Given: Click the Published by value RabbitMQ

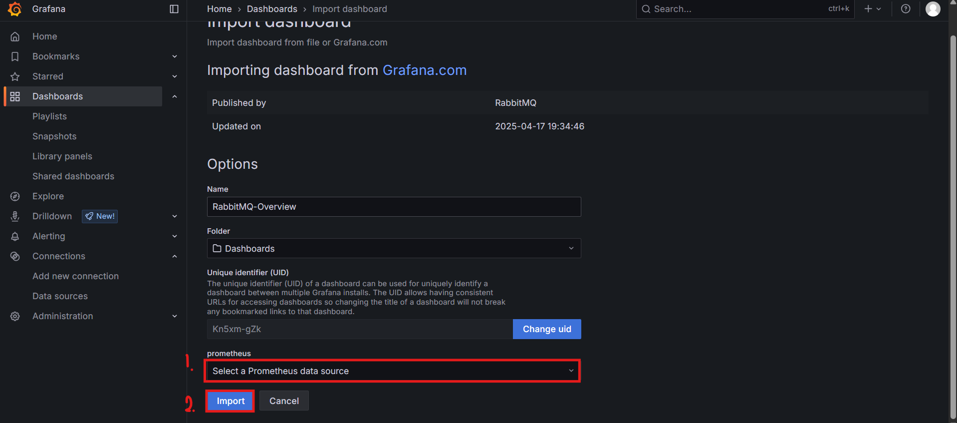Looking at the screenshot, I should (515, 103).
